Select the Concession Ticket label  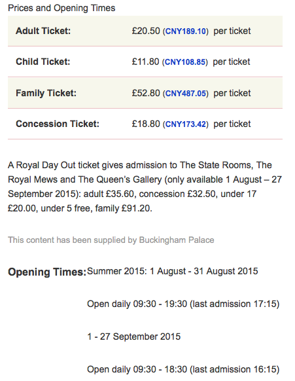pyautogui.click(x=58, y=124)
